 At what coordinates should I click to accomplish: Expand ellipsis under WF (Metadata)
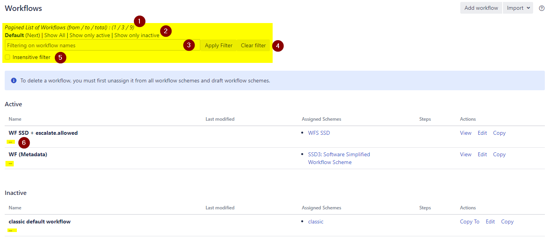pyautogui.click(x=10, y=163)
